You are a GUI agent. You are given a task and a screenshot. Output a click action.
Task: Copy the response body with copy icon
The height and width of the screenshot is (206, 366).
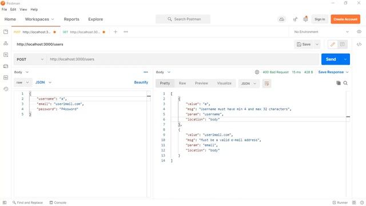coord(338,83)
